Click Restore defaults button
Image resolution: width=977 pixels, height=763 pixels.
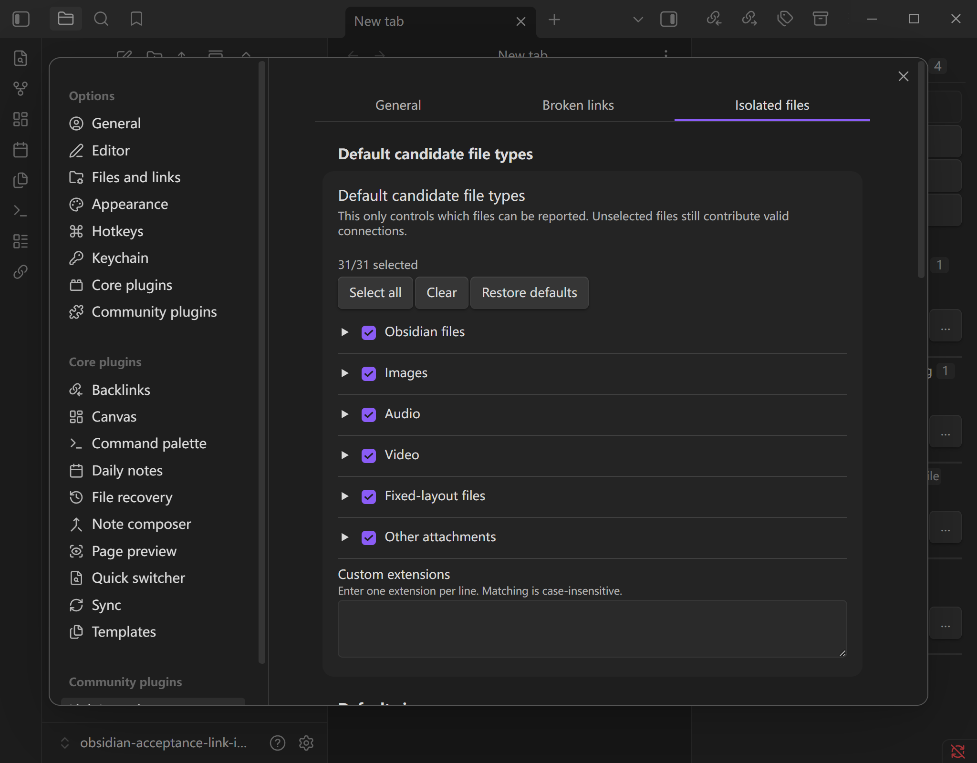point(530,293)
